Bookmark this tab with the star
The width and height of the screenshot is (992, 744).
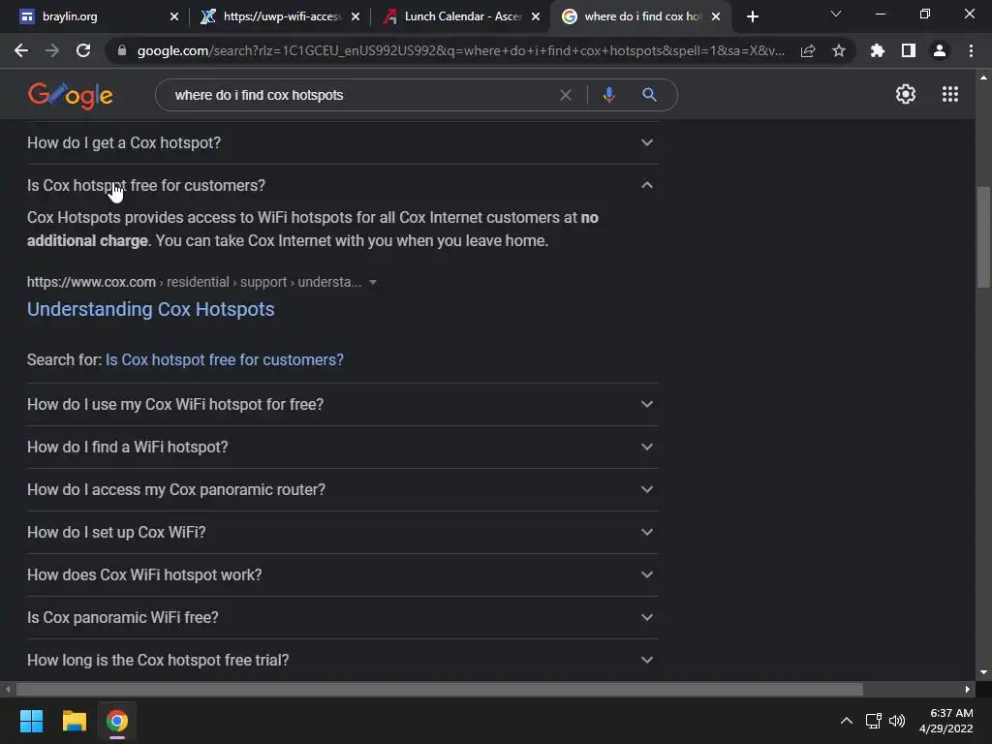[x=839, y=50]
